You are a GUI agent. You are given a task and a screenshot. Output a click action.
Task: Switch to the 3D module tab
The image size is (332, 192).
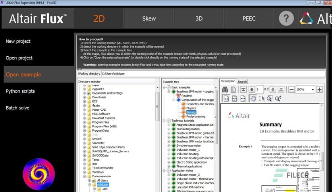click(x=199, y=18)
